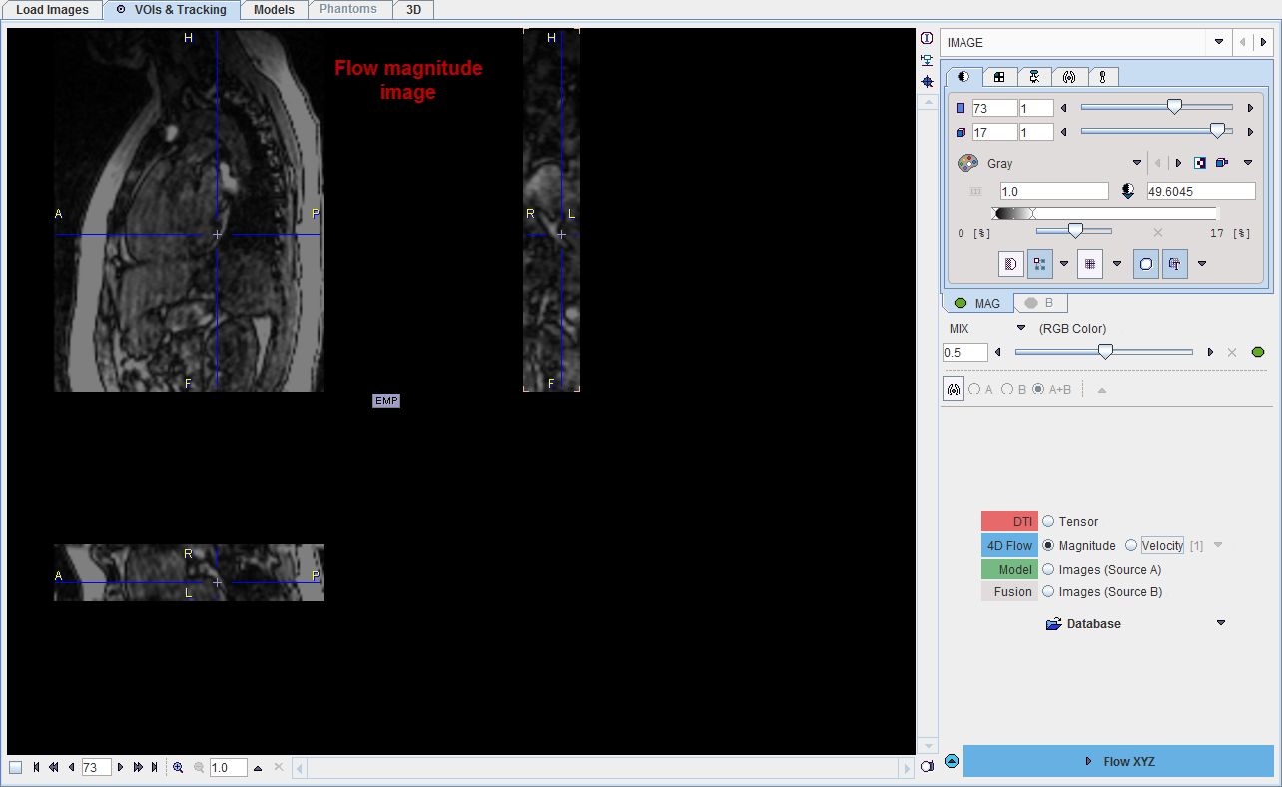
Task: Go to next image with the top-right arrow
Action: point(1264,42)
